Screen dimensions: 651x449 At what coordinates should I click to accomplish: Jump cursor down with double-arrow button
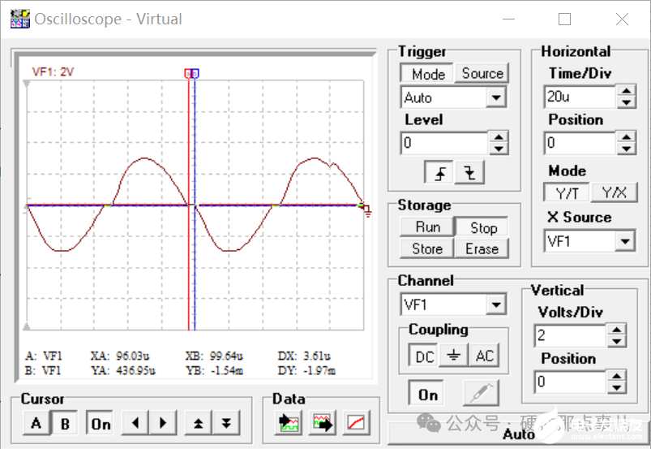click(226, 423)
